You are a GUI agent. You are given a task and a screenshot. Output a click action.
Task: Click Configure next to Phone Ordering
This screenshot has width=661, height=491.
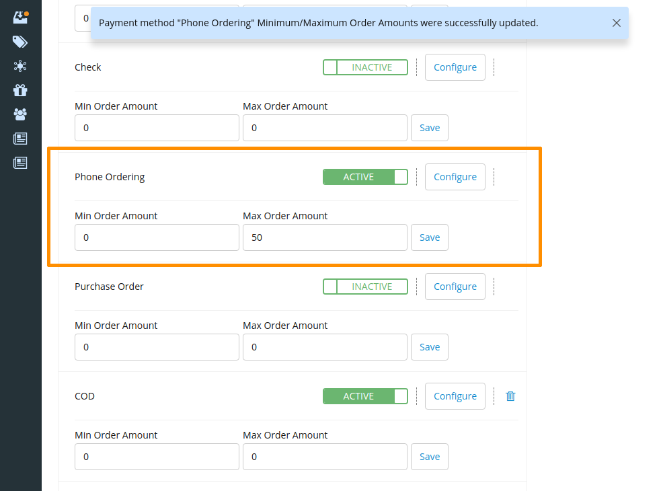[x=455, y=177]
